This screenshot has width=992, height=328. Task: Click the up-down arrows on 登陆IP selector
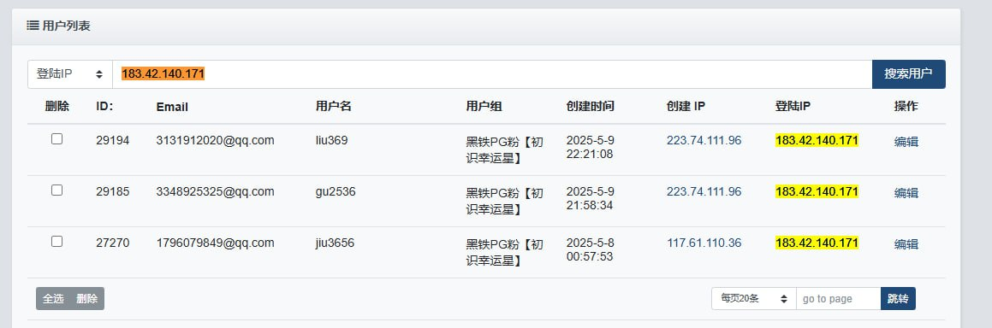99,73
